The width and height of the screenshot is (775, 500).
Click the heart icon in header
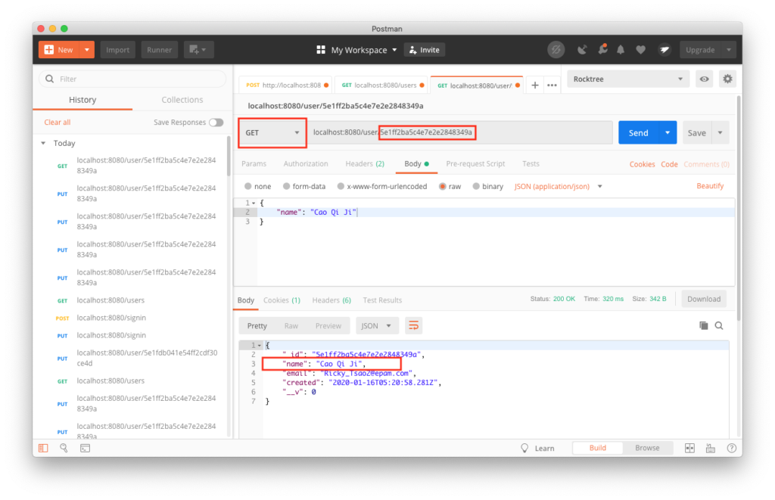click(x=640, y=50)
